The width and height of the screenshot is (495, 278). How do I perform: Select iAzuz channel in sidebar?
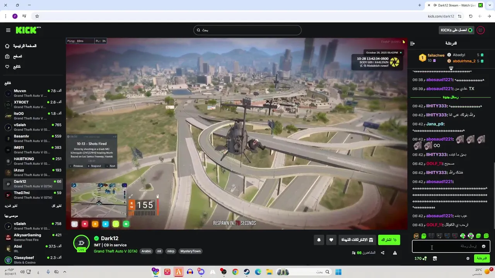tap(33, 173)
